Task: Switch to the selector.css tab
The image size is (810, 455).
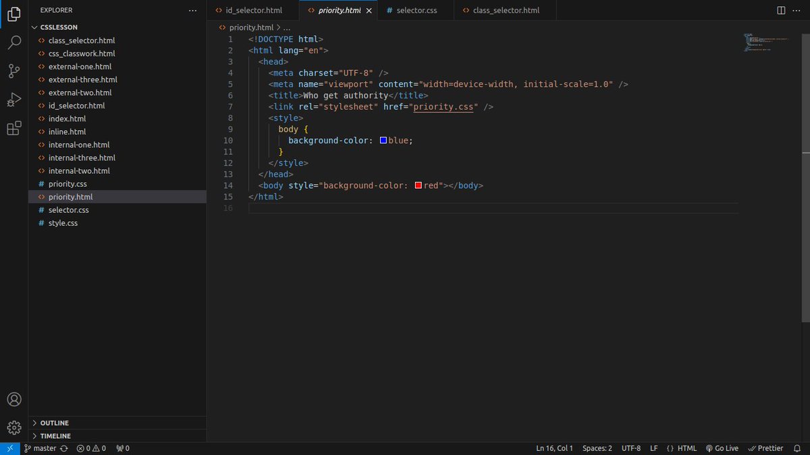Action: point(416,10)
